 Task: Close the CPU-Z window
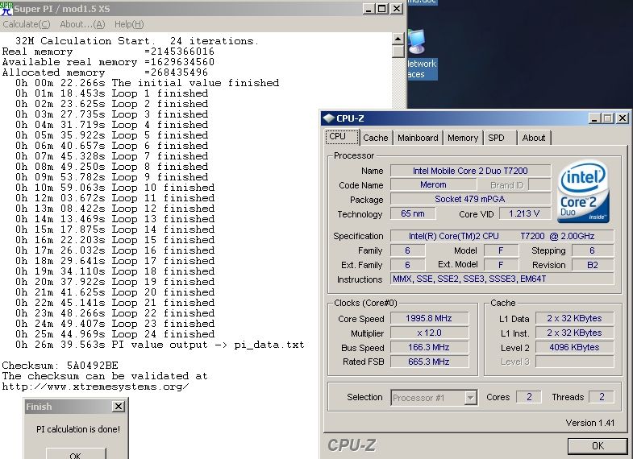pos(623,118)
